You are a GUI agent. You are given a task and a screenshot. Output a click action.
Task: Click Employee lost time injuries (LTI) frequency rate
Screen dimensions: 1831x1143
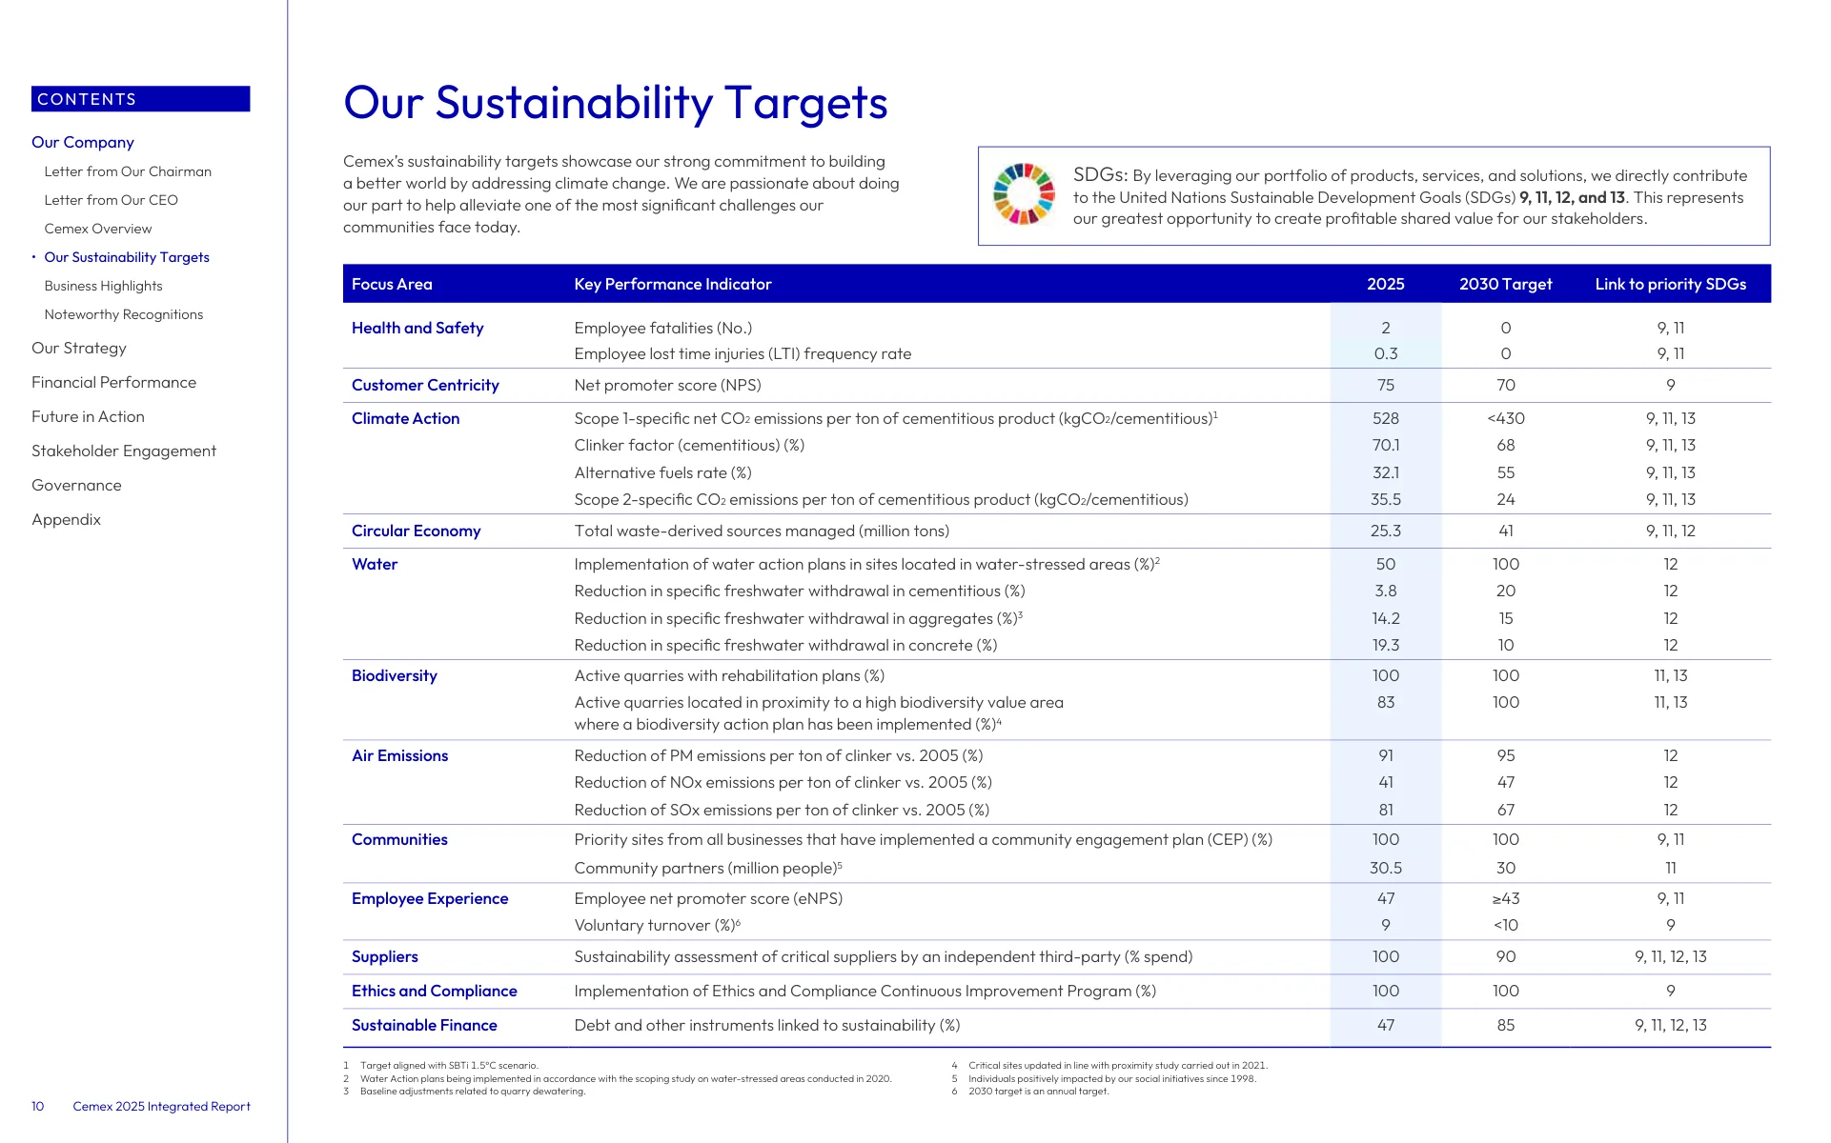(743, 353)
